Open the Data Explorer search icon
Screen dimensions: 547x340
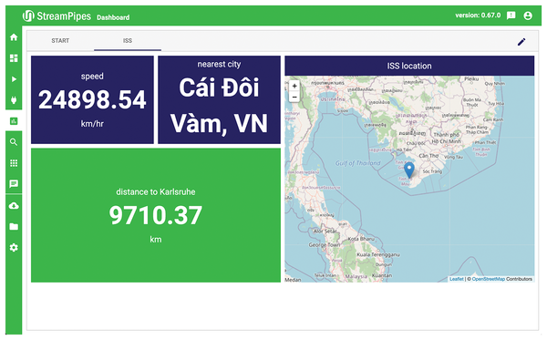[x=14, y=142]
